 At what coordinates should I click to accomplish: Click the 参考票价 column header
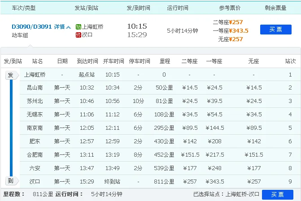pos(230,8)
